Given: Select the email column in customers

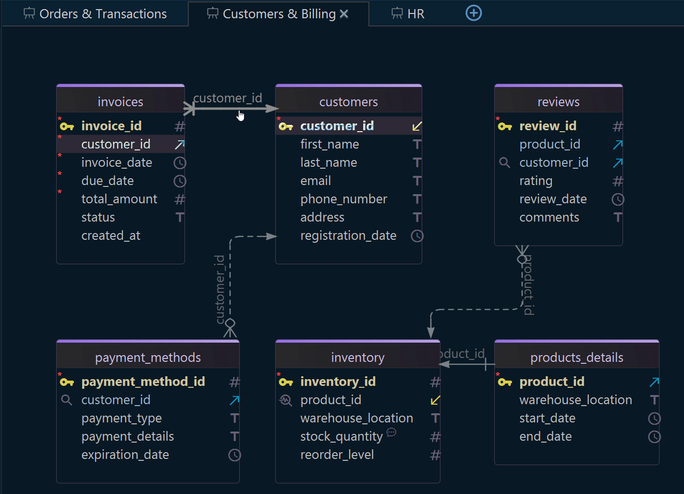Looking at the screenshot, I should point(316,181).
